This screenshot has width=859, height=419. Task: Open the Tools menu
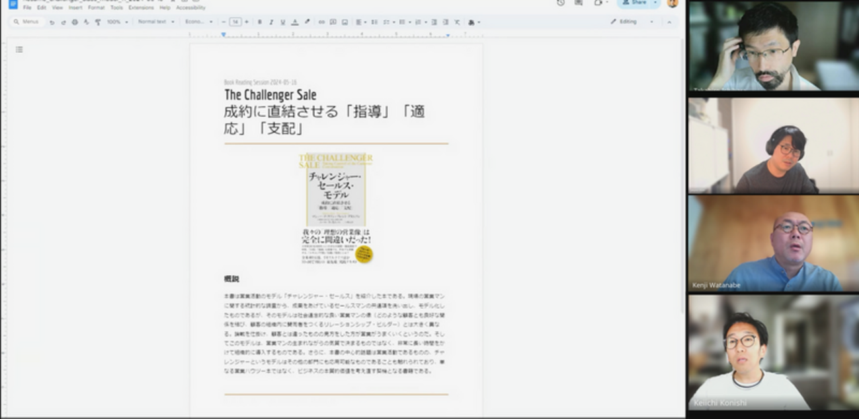tap(116, 8)
